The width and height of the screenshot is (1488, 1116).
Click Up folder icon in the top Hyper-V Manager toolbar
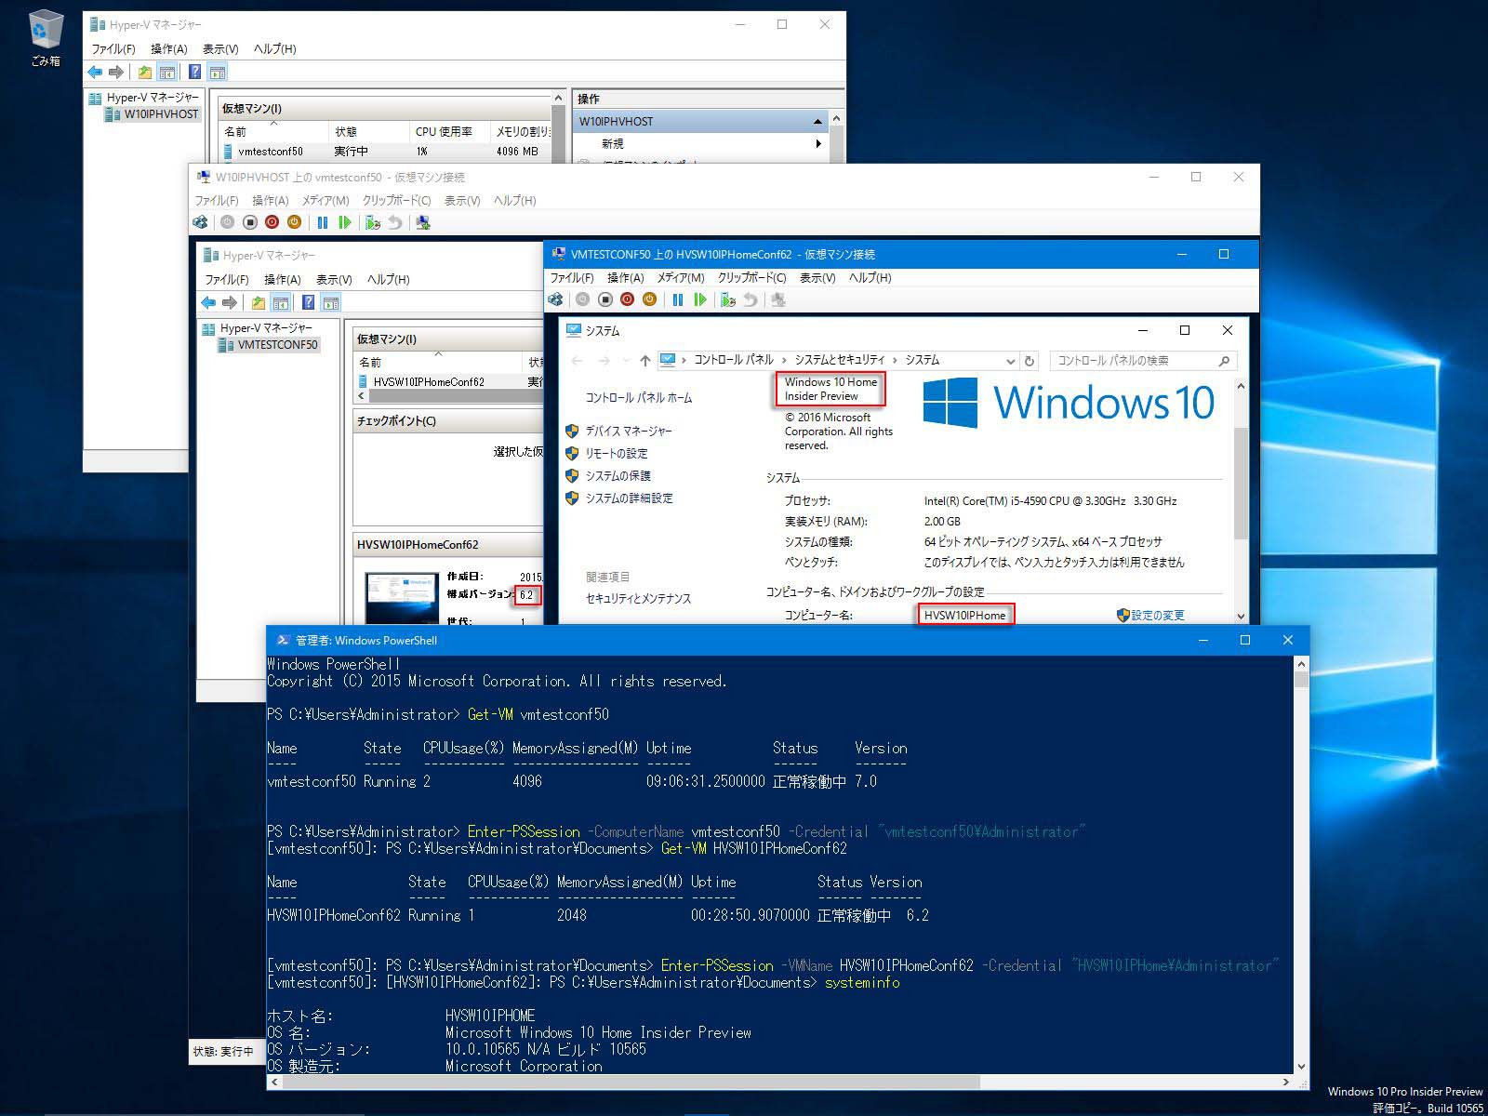[x=145, y=72]
